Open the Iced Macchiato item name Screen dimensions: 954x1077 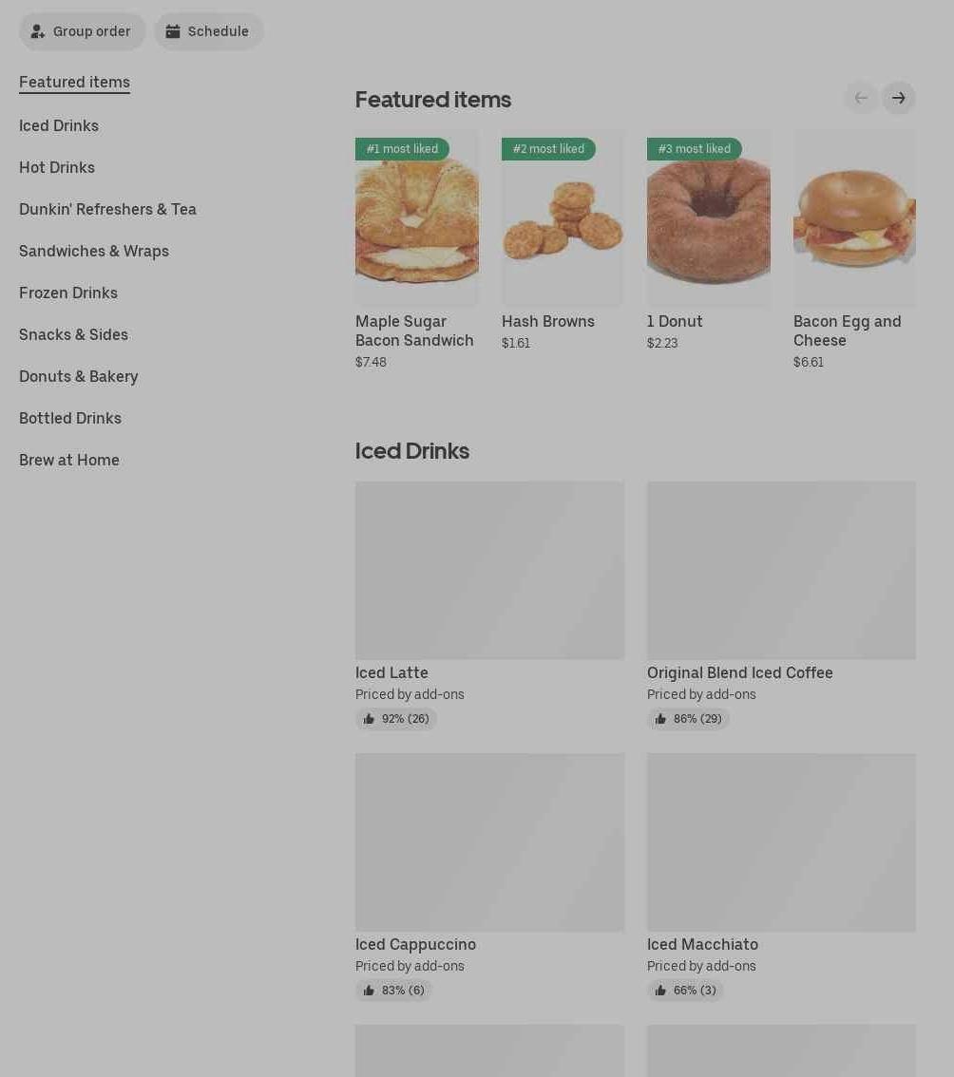[x=702, y=944]
